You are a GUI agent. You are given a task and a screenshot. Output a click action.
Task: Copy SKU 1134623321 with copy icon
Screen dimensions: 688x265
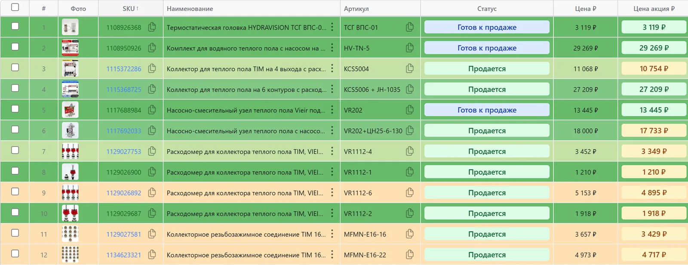coord(152,255)
